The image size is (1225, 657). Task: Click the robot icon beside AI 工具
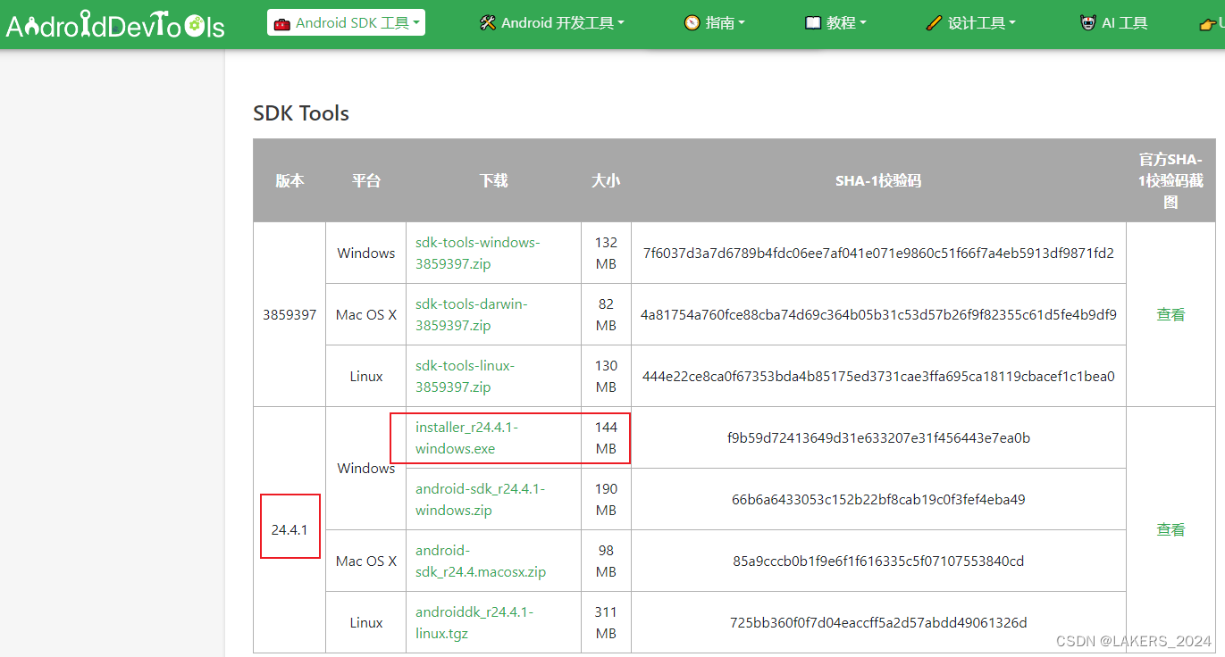click(1087, 23)
